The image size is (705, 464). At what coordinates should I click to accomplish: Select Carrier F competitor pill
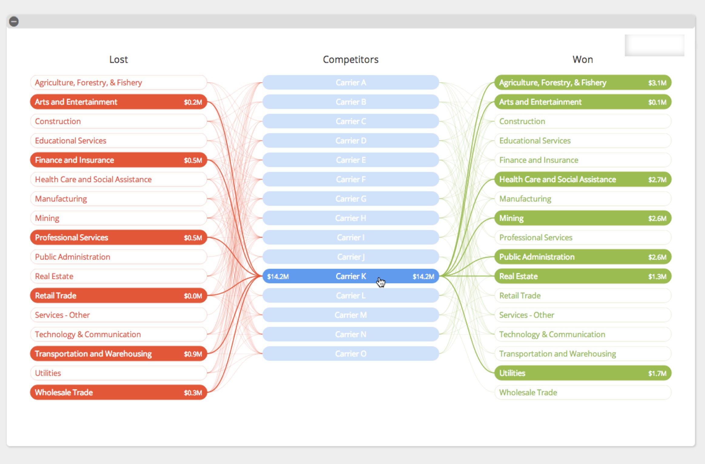click(350, 179)
